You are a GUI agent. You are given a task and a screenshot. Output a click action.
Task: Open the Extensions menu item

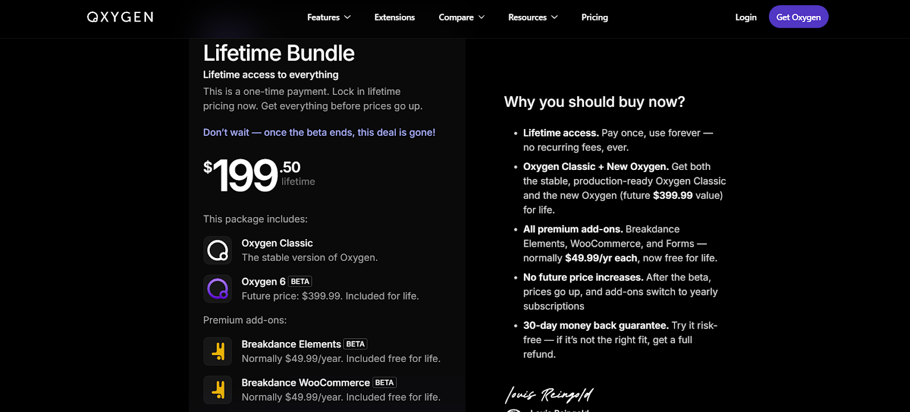394,17
